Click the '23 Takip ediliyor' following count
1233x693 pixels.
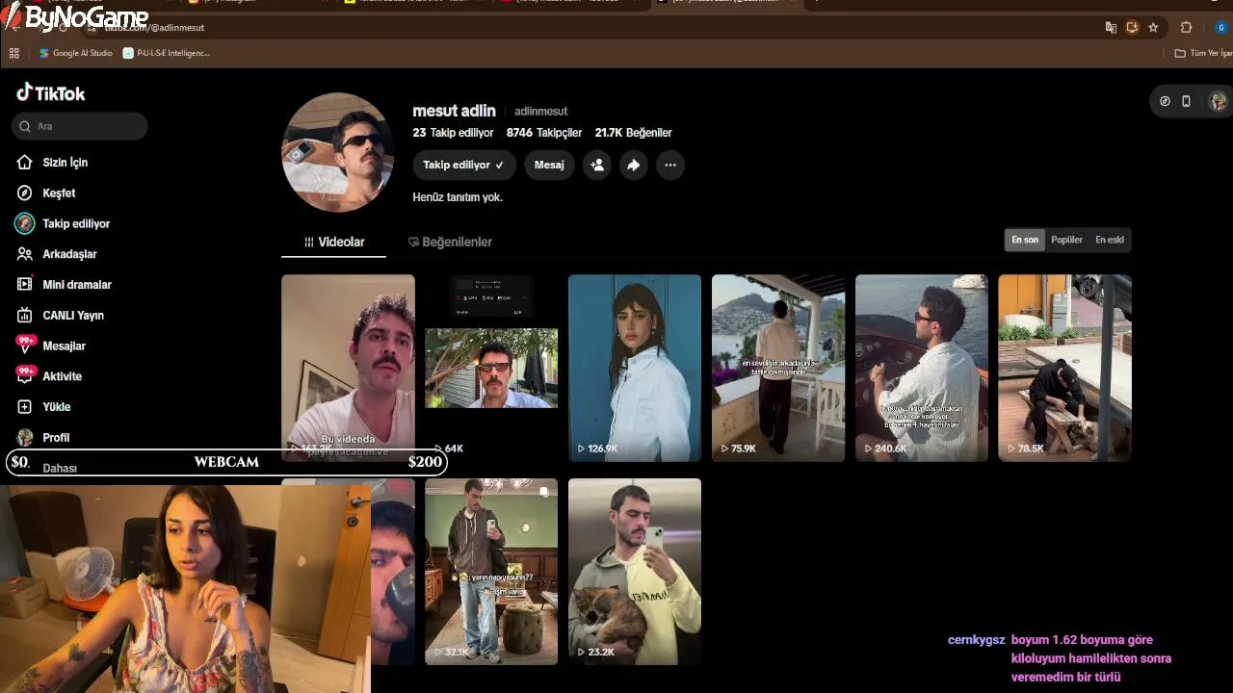[453, 133]
